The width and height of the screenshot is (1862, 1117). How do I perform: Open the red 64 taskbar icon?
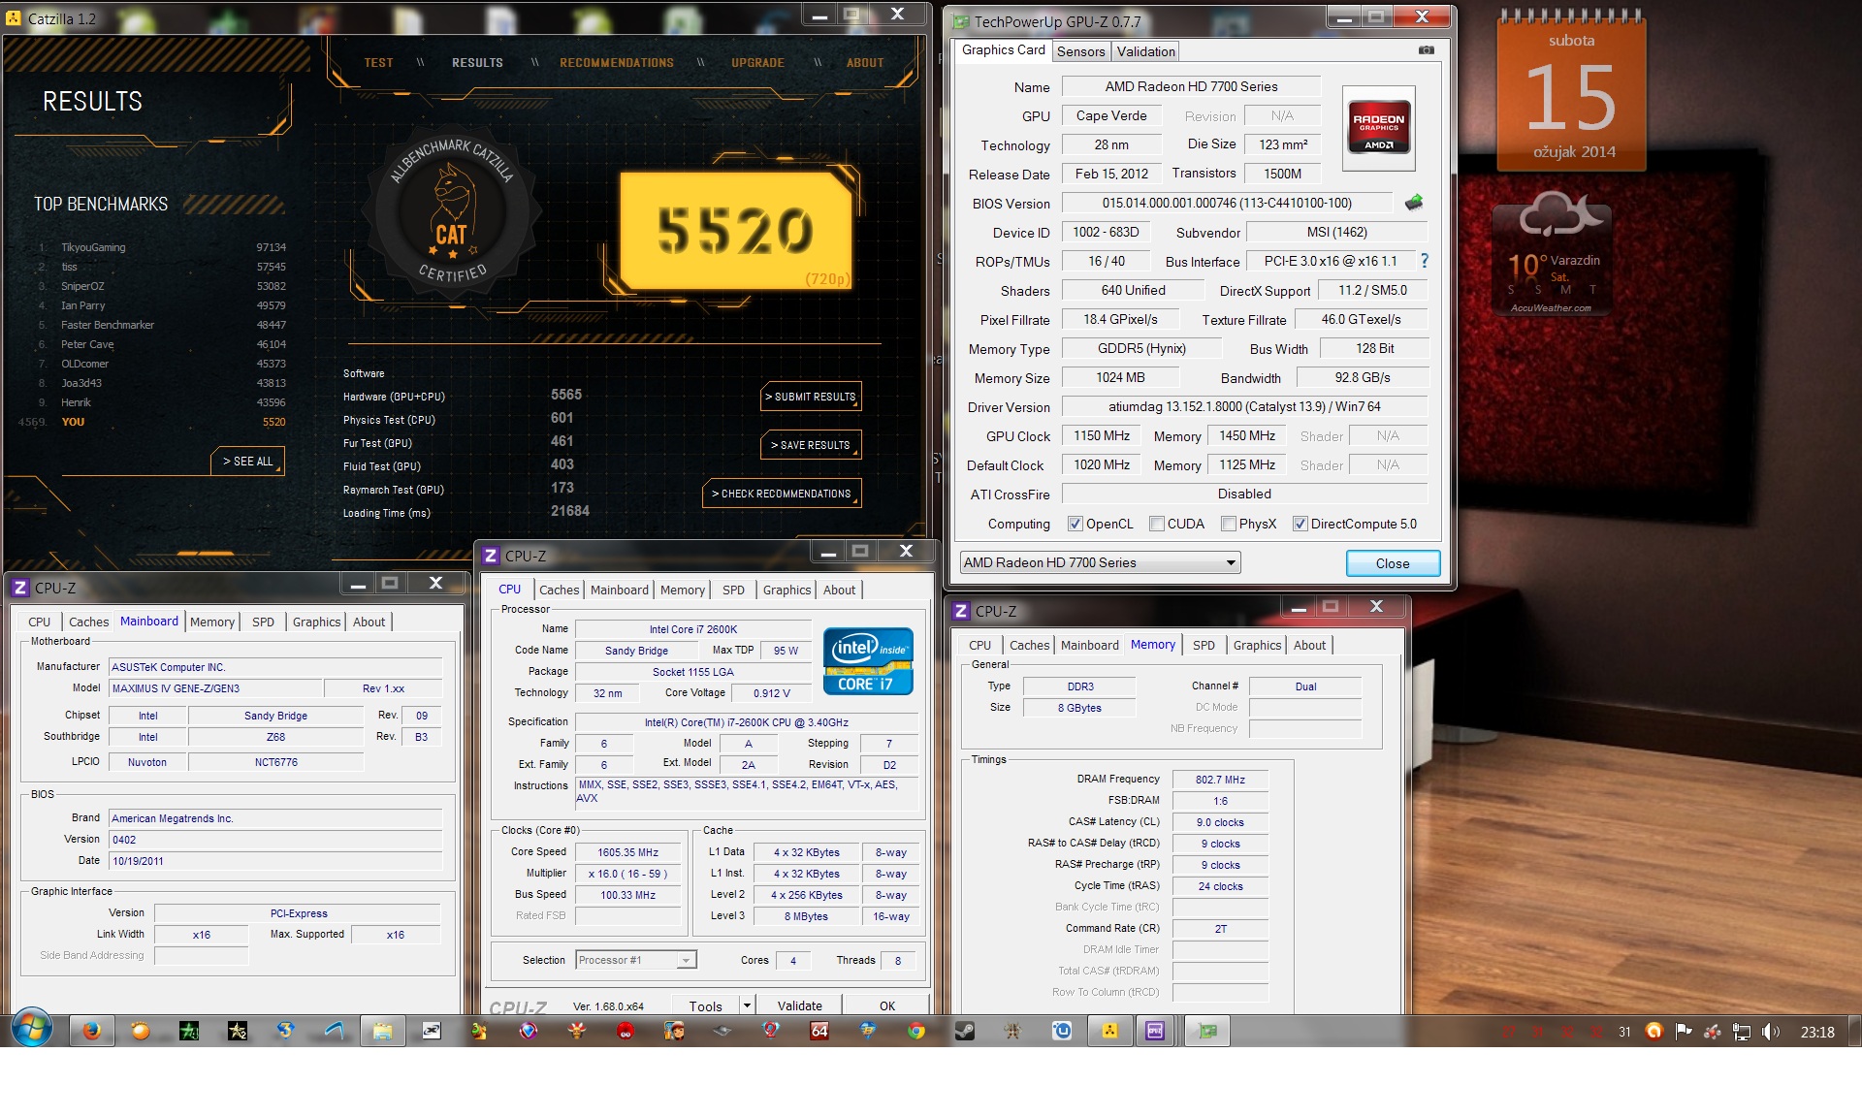[819, 1031]
